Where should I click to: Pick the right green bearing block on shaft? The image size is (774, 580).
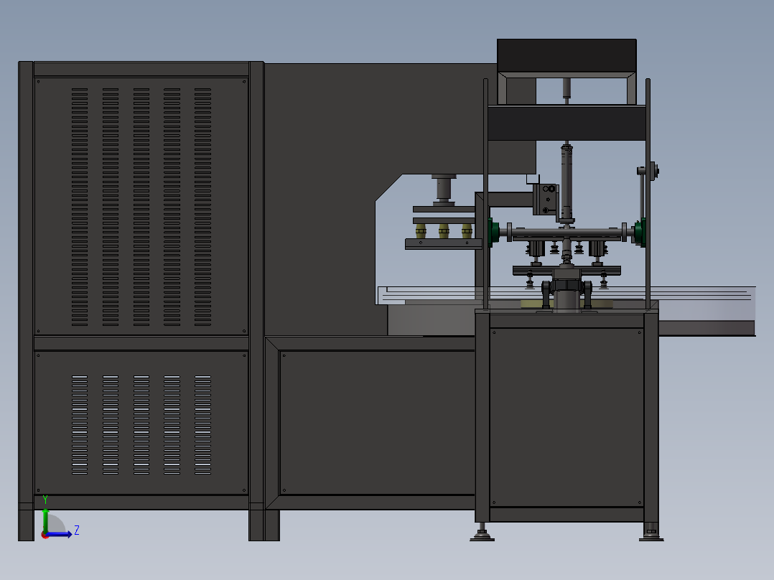click(x=640, y=232)
